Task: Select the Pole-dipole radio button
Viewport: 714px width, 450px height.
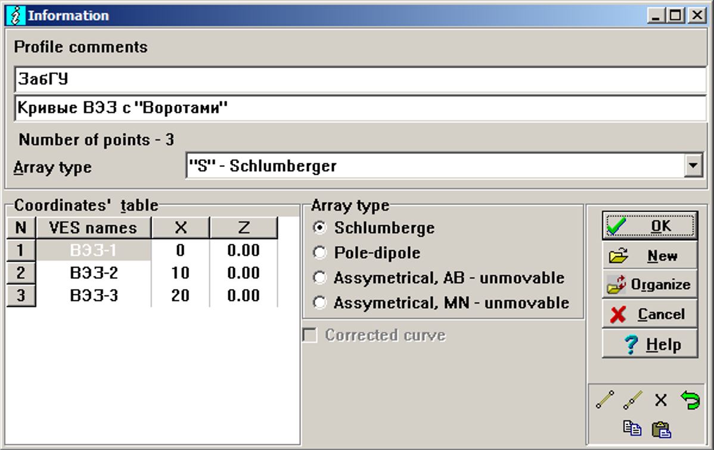Action: click(319, 253)
